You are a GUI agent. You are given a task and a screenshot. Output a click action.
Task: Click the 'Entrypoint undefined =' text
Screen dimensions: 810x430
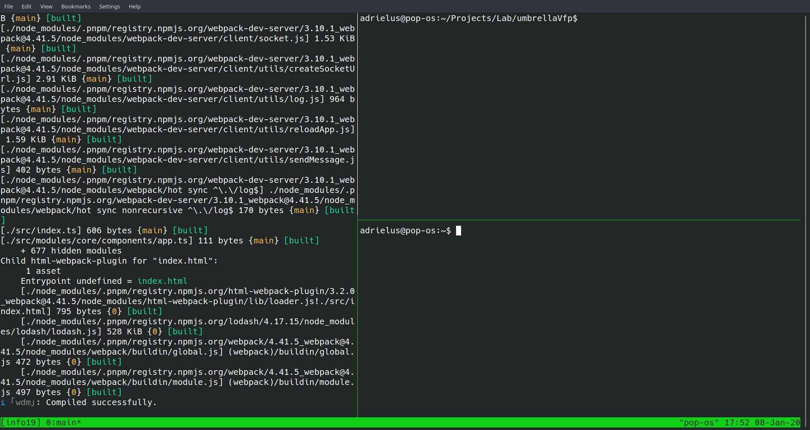click(76, 281)
